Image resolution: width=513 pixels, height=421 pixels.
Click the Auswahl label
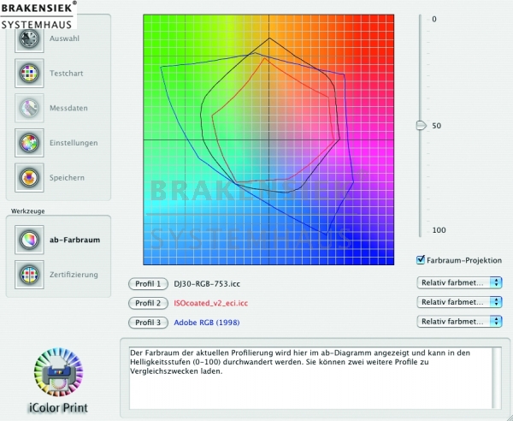tap(64, 39)
